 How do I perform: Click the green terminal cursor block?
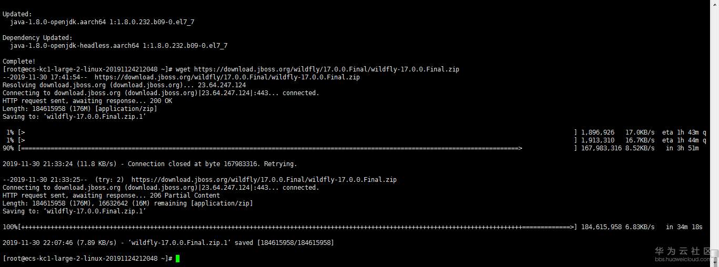[x=178, y=259]
